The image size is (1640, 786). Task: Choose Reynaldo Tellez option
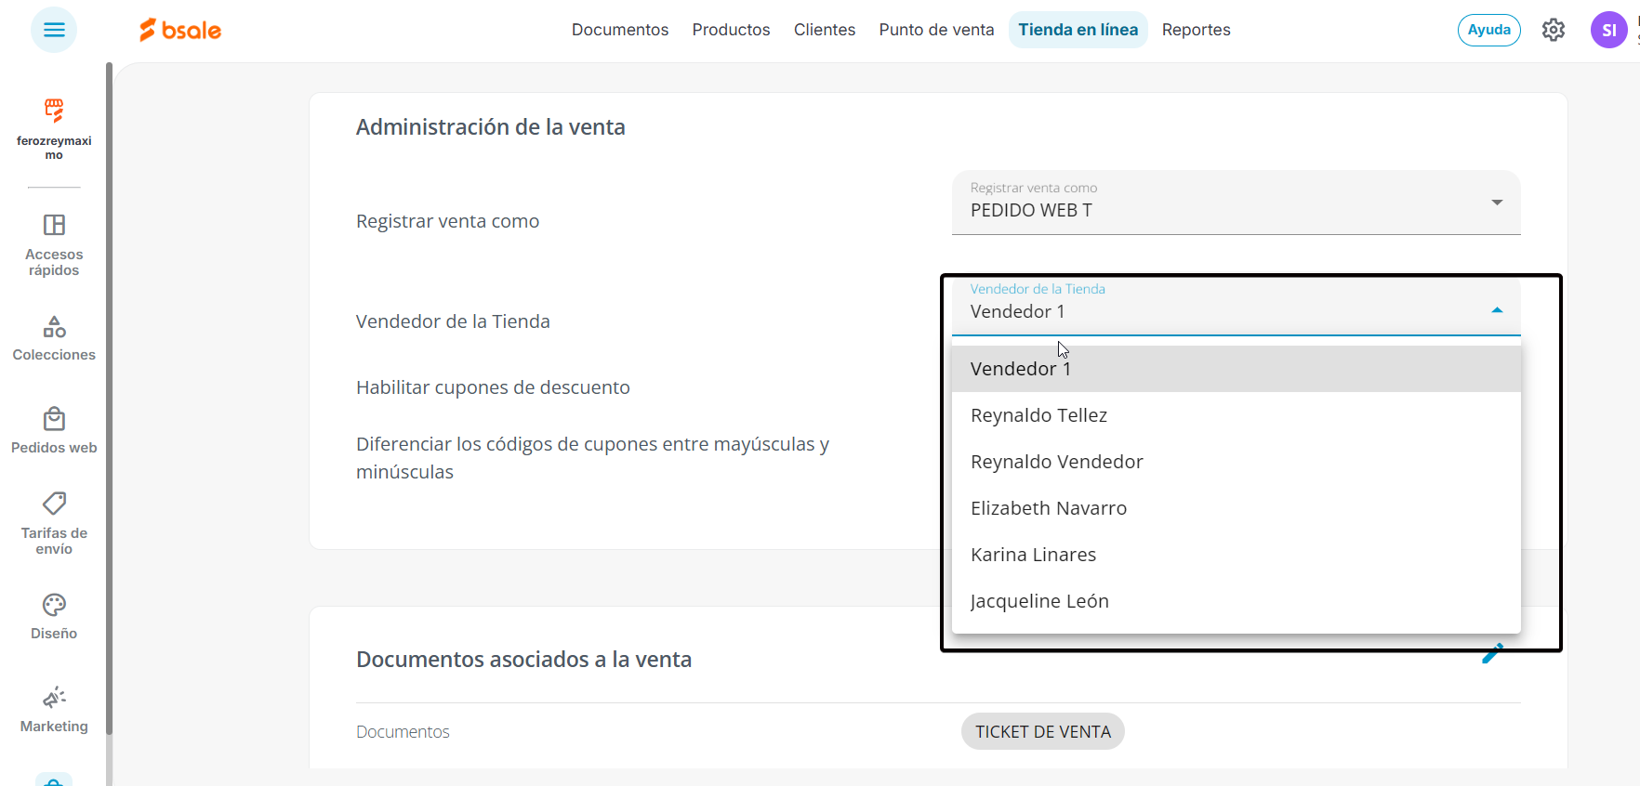[1236, 415]
